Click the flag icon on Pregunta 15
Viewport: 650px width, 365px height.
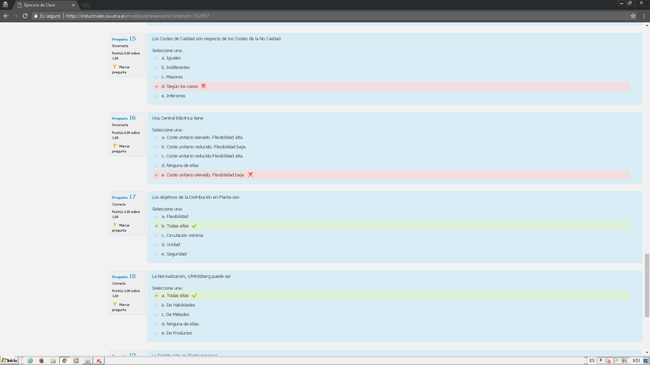pos(115,67)
